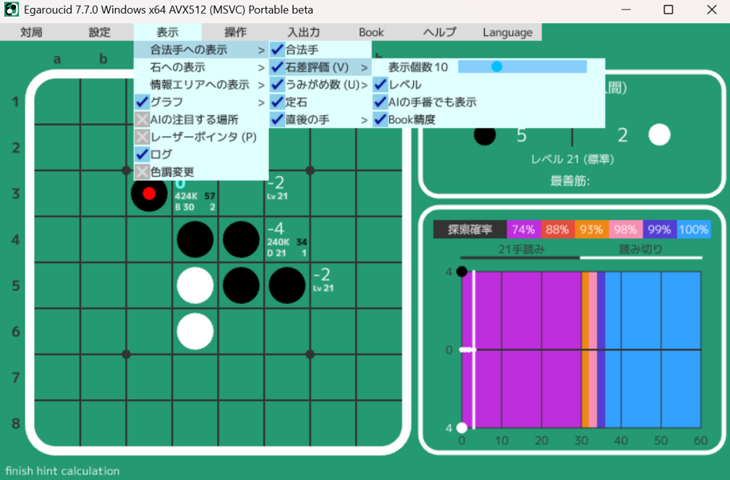730x480 pixels.
Task: Open the Language menu
Action: pos(507,33)
